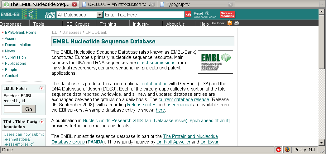Open the Training menu
This screenshot has width=326, height=154.
click(x=108, y=24)
